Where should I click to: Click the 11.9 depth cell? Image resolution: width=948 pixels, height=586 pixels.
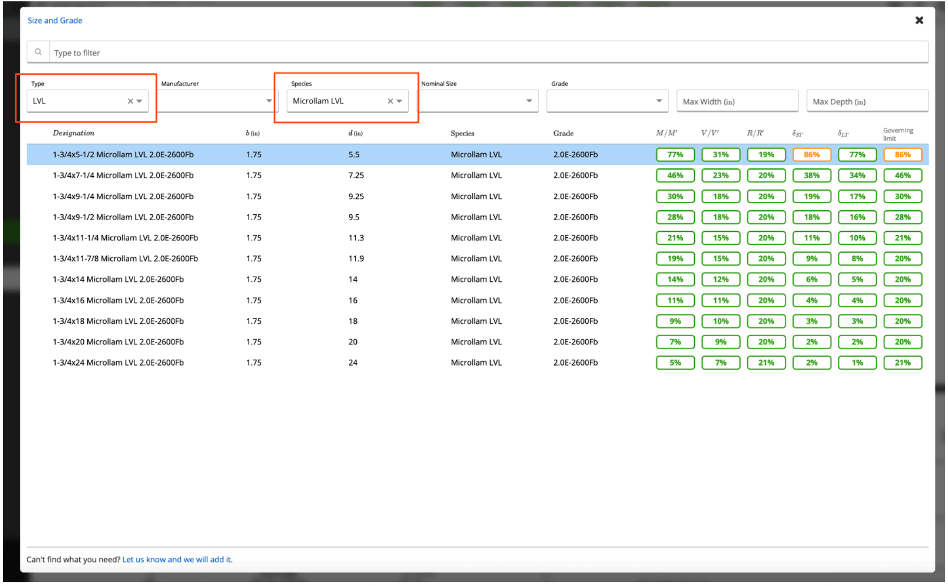[356, 259]
